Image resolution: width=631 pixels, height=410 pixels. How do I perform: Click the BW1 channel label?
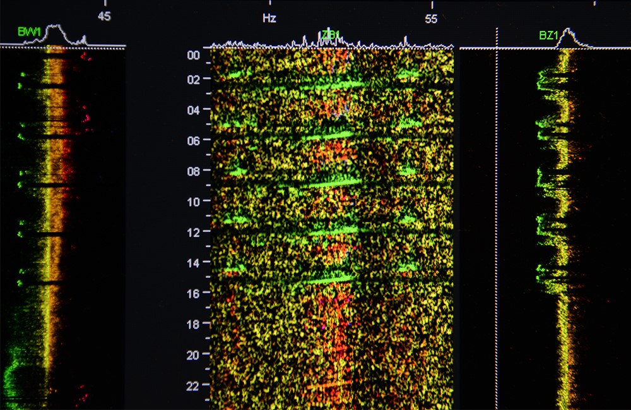click(x=30, y=32)
